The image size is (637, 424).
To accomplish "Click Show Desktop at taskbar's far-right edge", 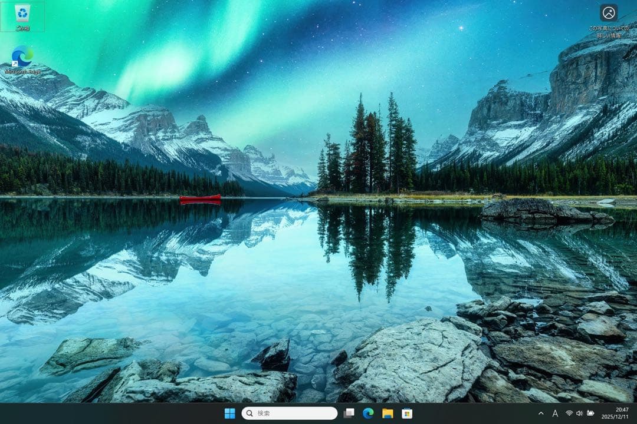I will [x=635, y=413].
